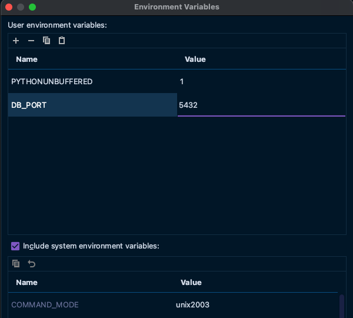Click system variables Value column header
Image resolution: width=353 pixels, height=318 pixels.
191,283
